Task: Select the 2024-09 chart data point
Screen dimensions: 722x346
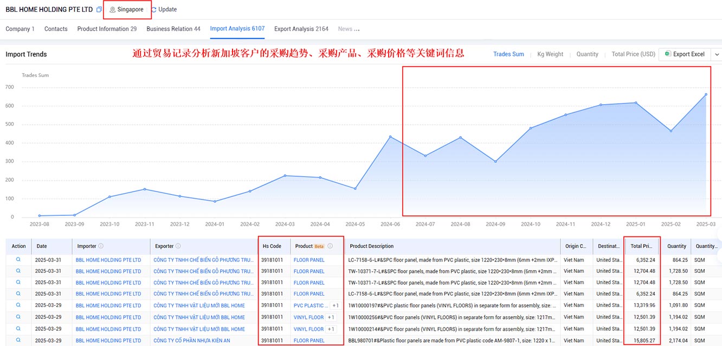Action: pos(495,161)
